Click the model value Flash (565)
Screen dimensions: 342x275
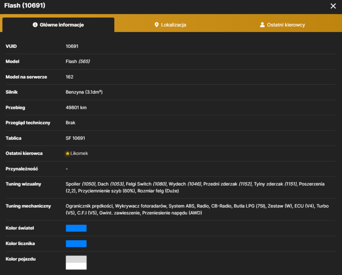tap(78, 61)
